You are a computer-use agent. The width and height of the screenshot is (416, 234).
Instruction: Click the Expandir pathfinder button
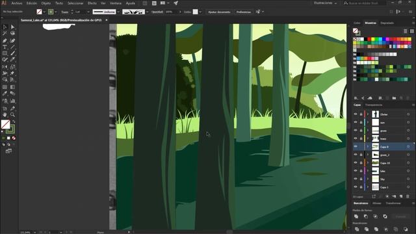coord(400,216)
